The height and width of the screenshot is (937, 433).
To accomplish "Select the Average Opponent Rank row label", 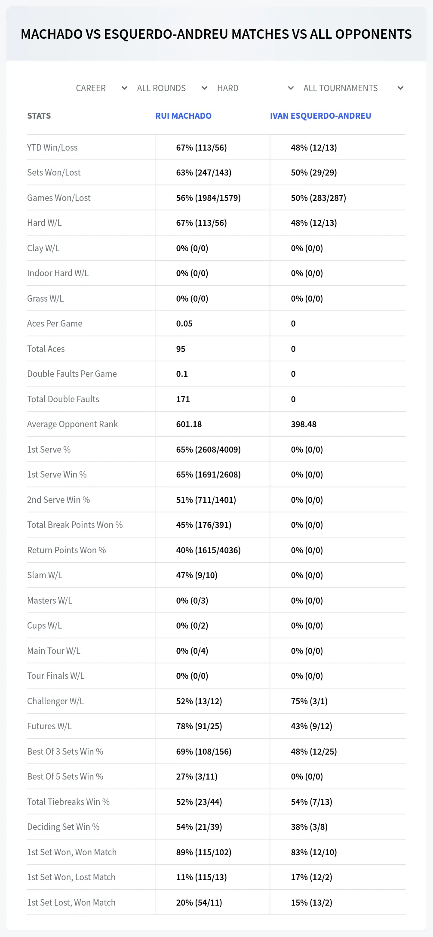I will click(72, 424).
